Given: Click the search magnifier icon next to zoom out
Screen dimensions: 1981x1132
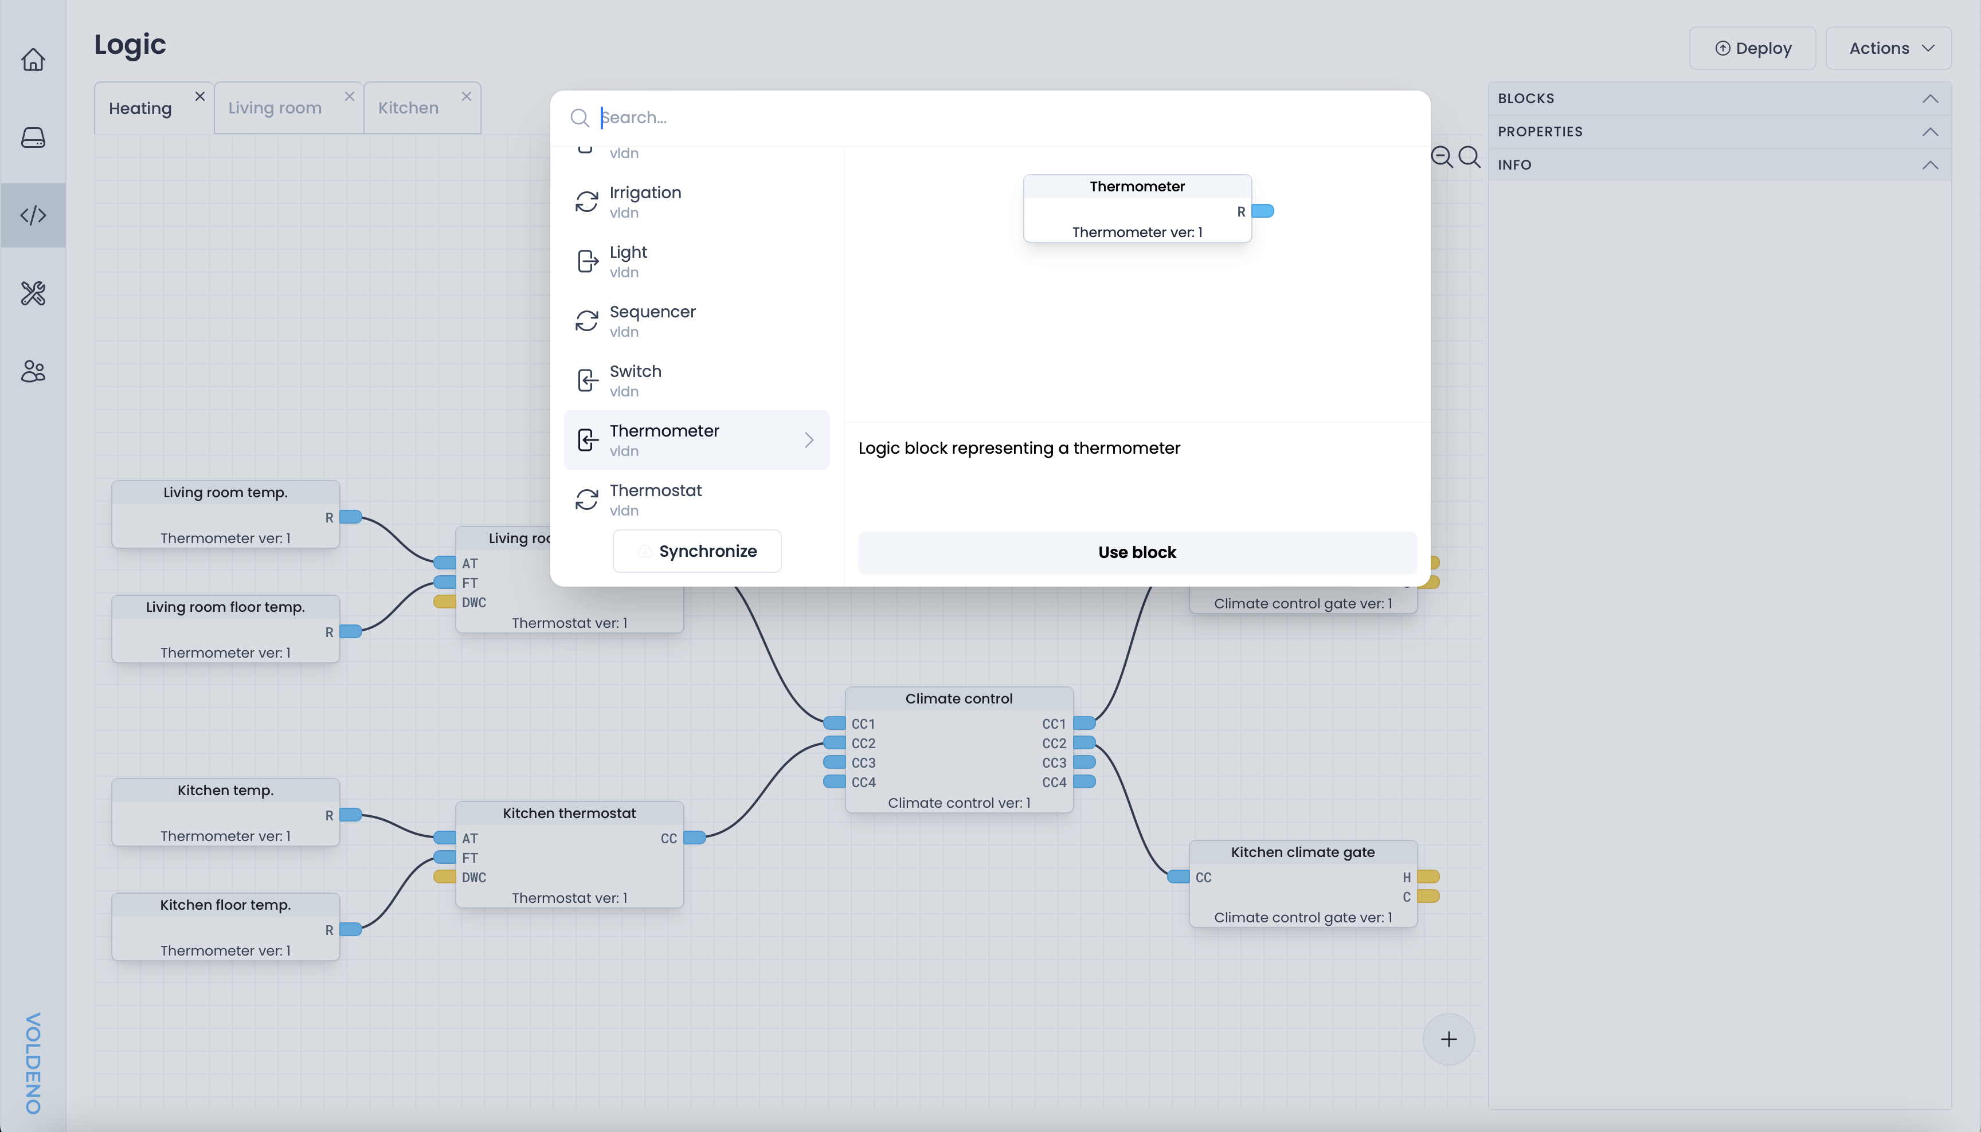Looking at the screenshot, I should 1469,157.
